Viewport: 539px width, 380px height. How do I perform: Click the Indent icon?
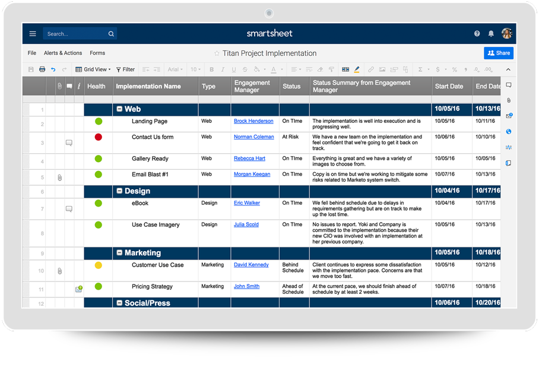157,69
